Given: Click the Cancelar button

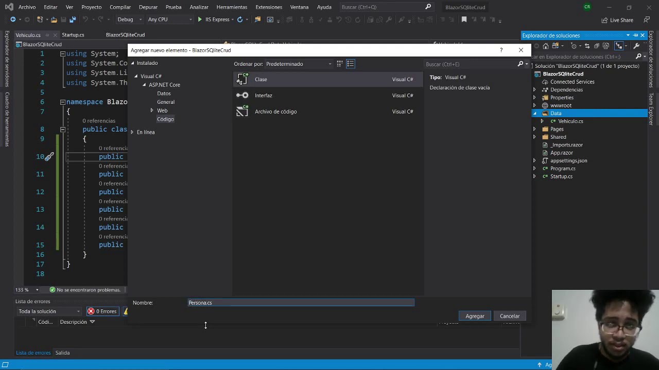Looking at the screenshot, I should point(510,316).
